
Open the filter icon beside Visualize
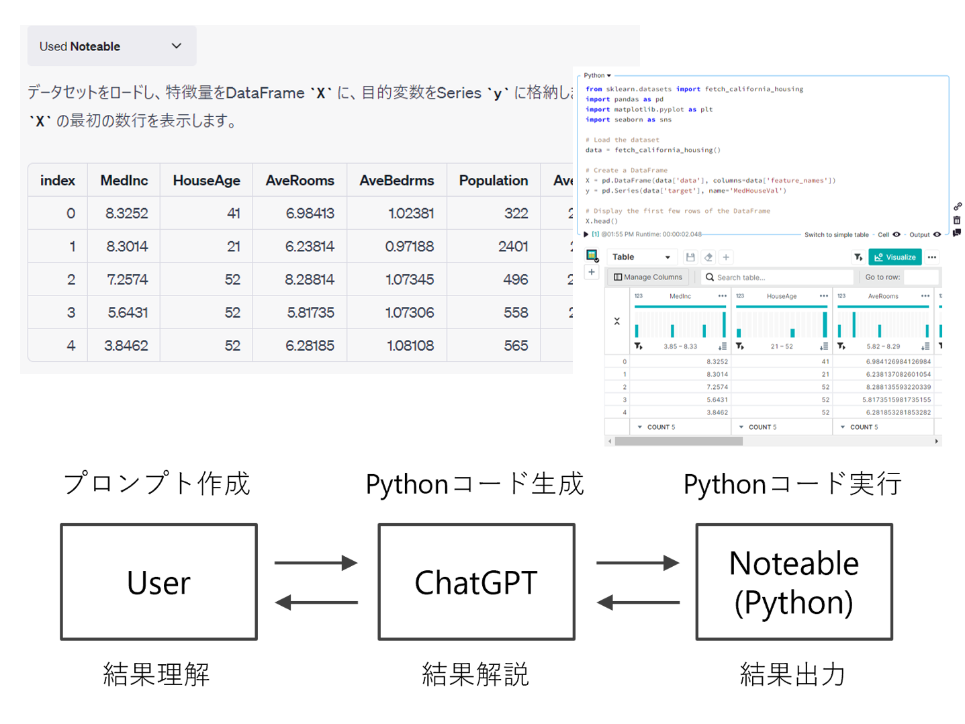click(x=858, y=257)
